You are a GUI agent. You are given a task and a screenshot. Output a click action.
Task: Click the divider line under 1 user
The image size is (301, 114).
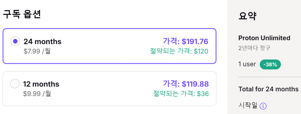point(270,77)
